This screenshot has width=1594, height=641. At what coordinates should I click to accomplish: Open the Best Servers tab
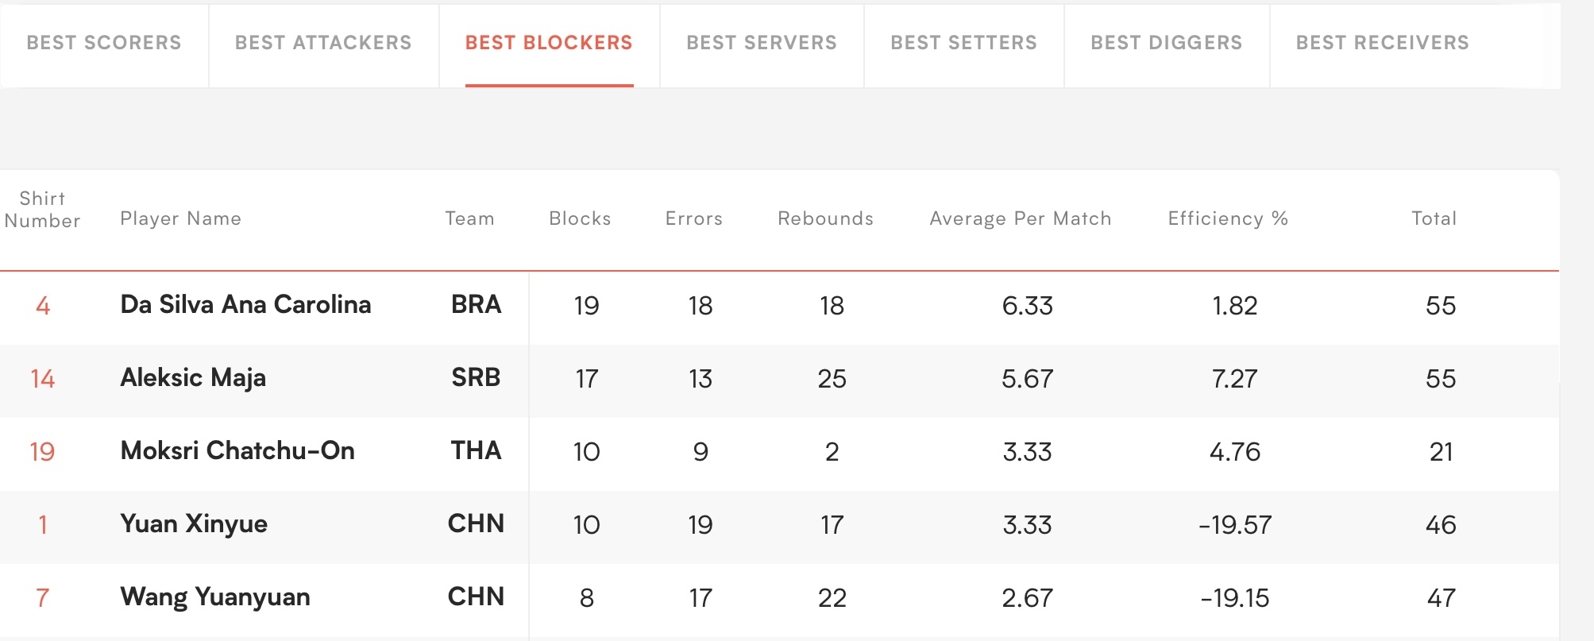[x=762, y=43]
